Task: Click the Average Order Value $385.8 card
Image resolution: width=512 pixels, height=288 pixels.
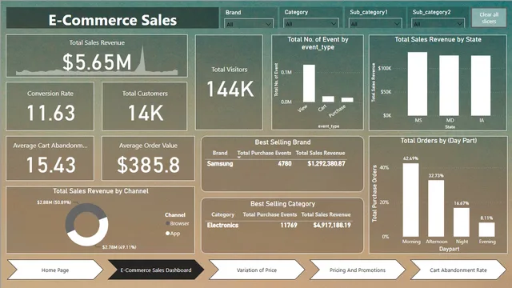Action: point(148,158)
